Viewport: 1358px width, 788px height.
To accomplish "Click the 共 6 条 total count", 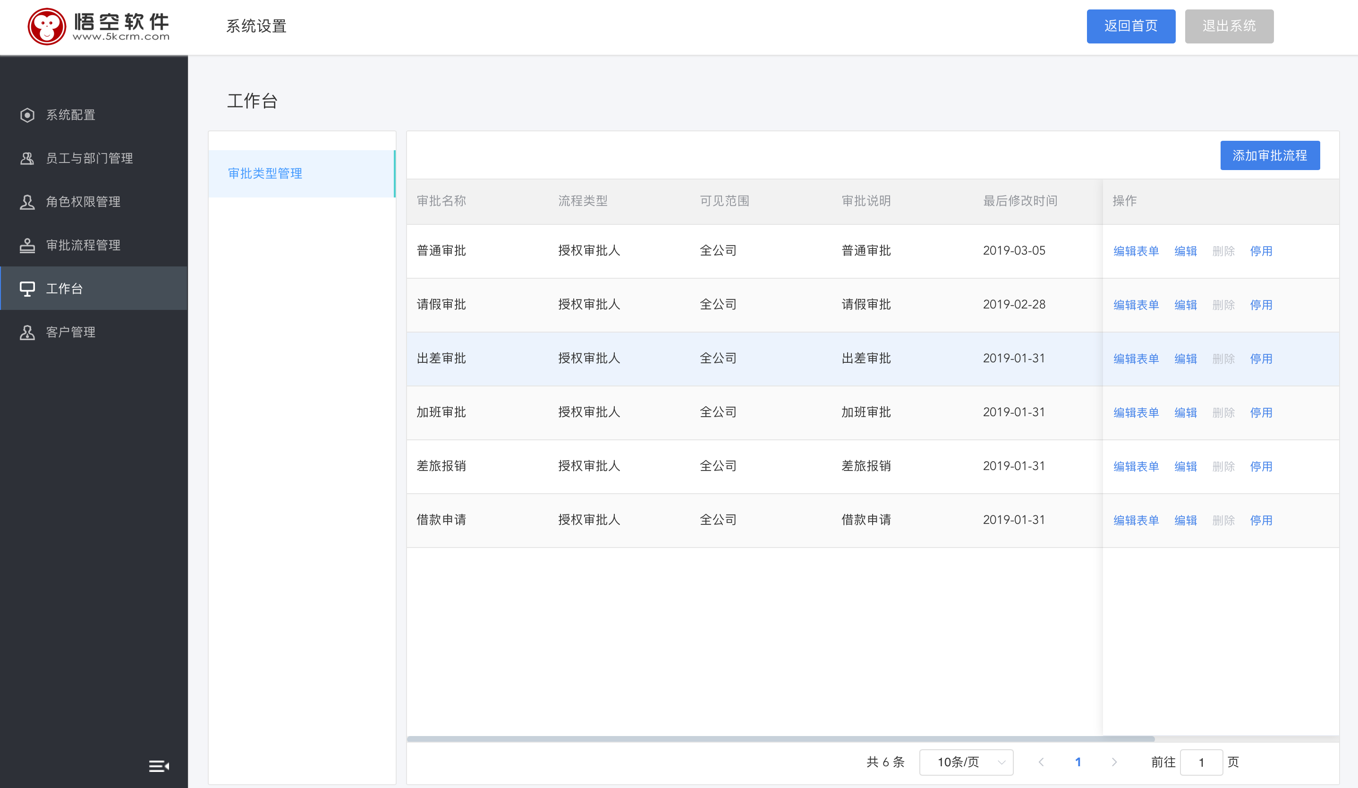I will pyautogui.click(x=885, y=762).
